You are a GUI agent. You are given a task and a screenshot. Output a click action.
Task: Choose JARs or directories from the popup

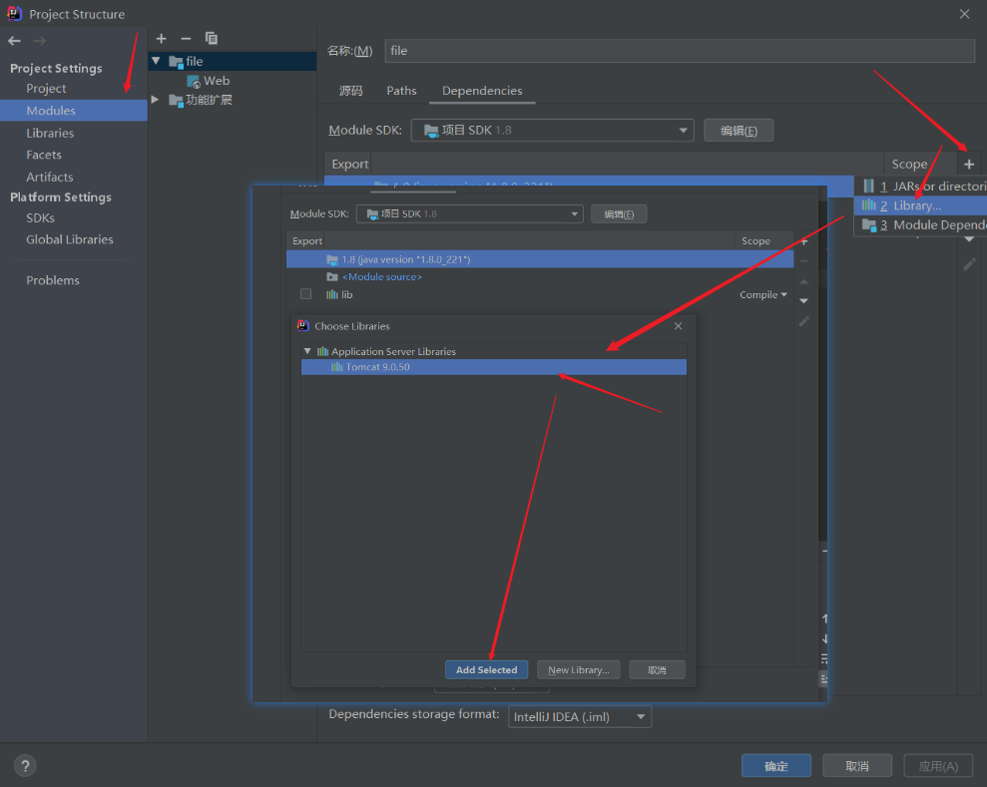[x=920, y=187]
